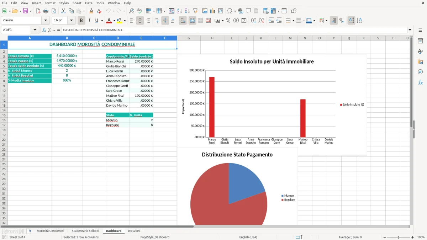Sort descending Z to A icon
The width and height of the screenshot is (427, 240).
(x=187, y=11)
